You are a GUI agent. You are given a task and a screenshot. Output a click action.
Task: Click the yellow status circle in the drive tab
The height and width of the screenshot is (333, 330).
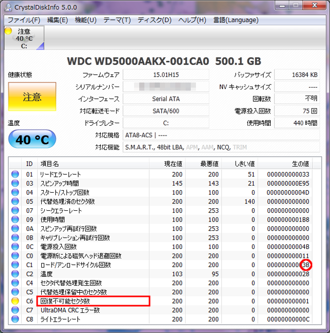tap(8, 31)
